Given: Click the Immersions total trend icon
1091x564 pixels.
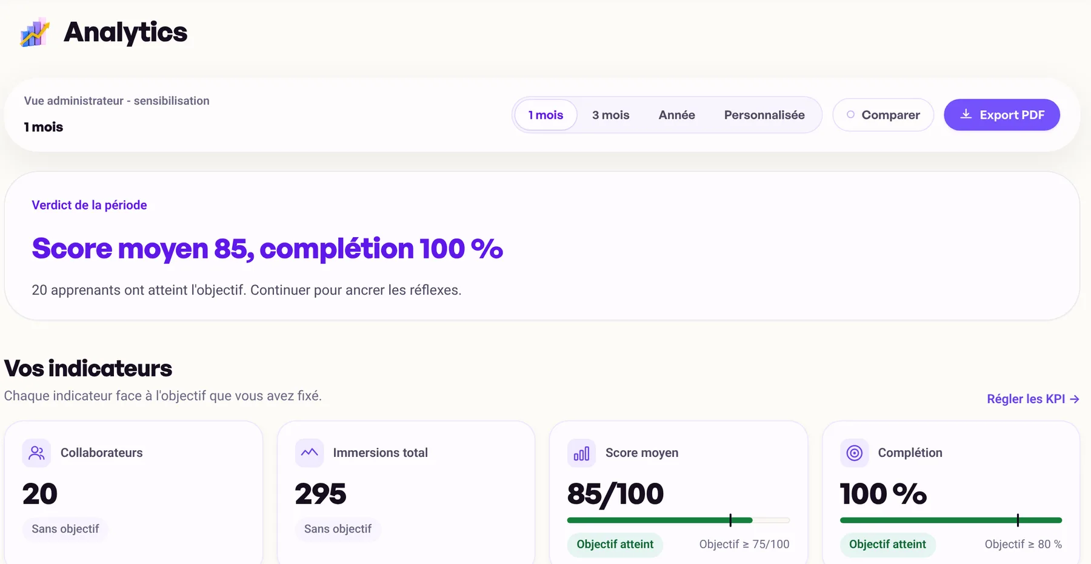Looking at the screenshot, I should 310,453.
